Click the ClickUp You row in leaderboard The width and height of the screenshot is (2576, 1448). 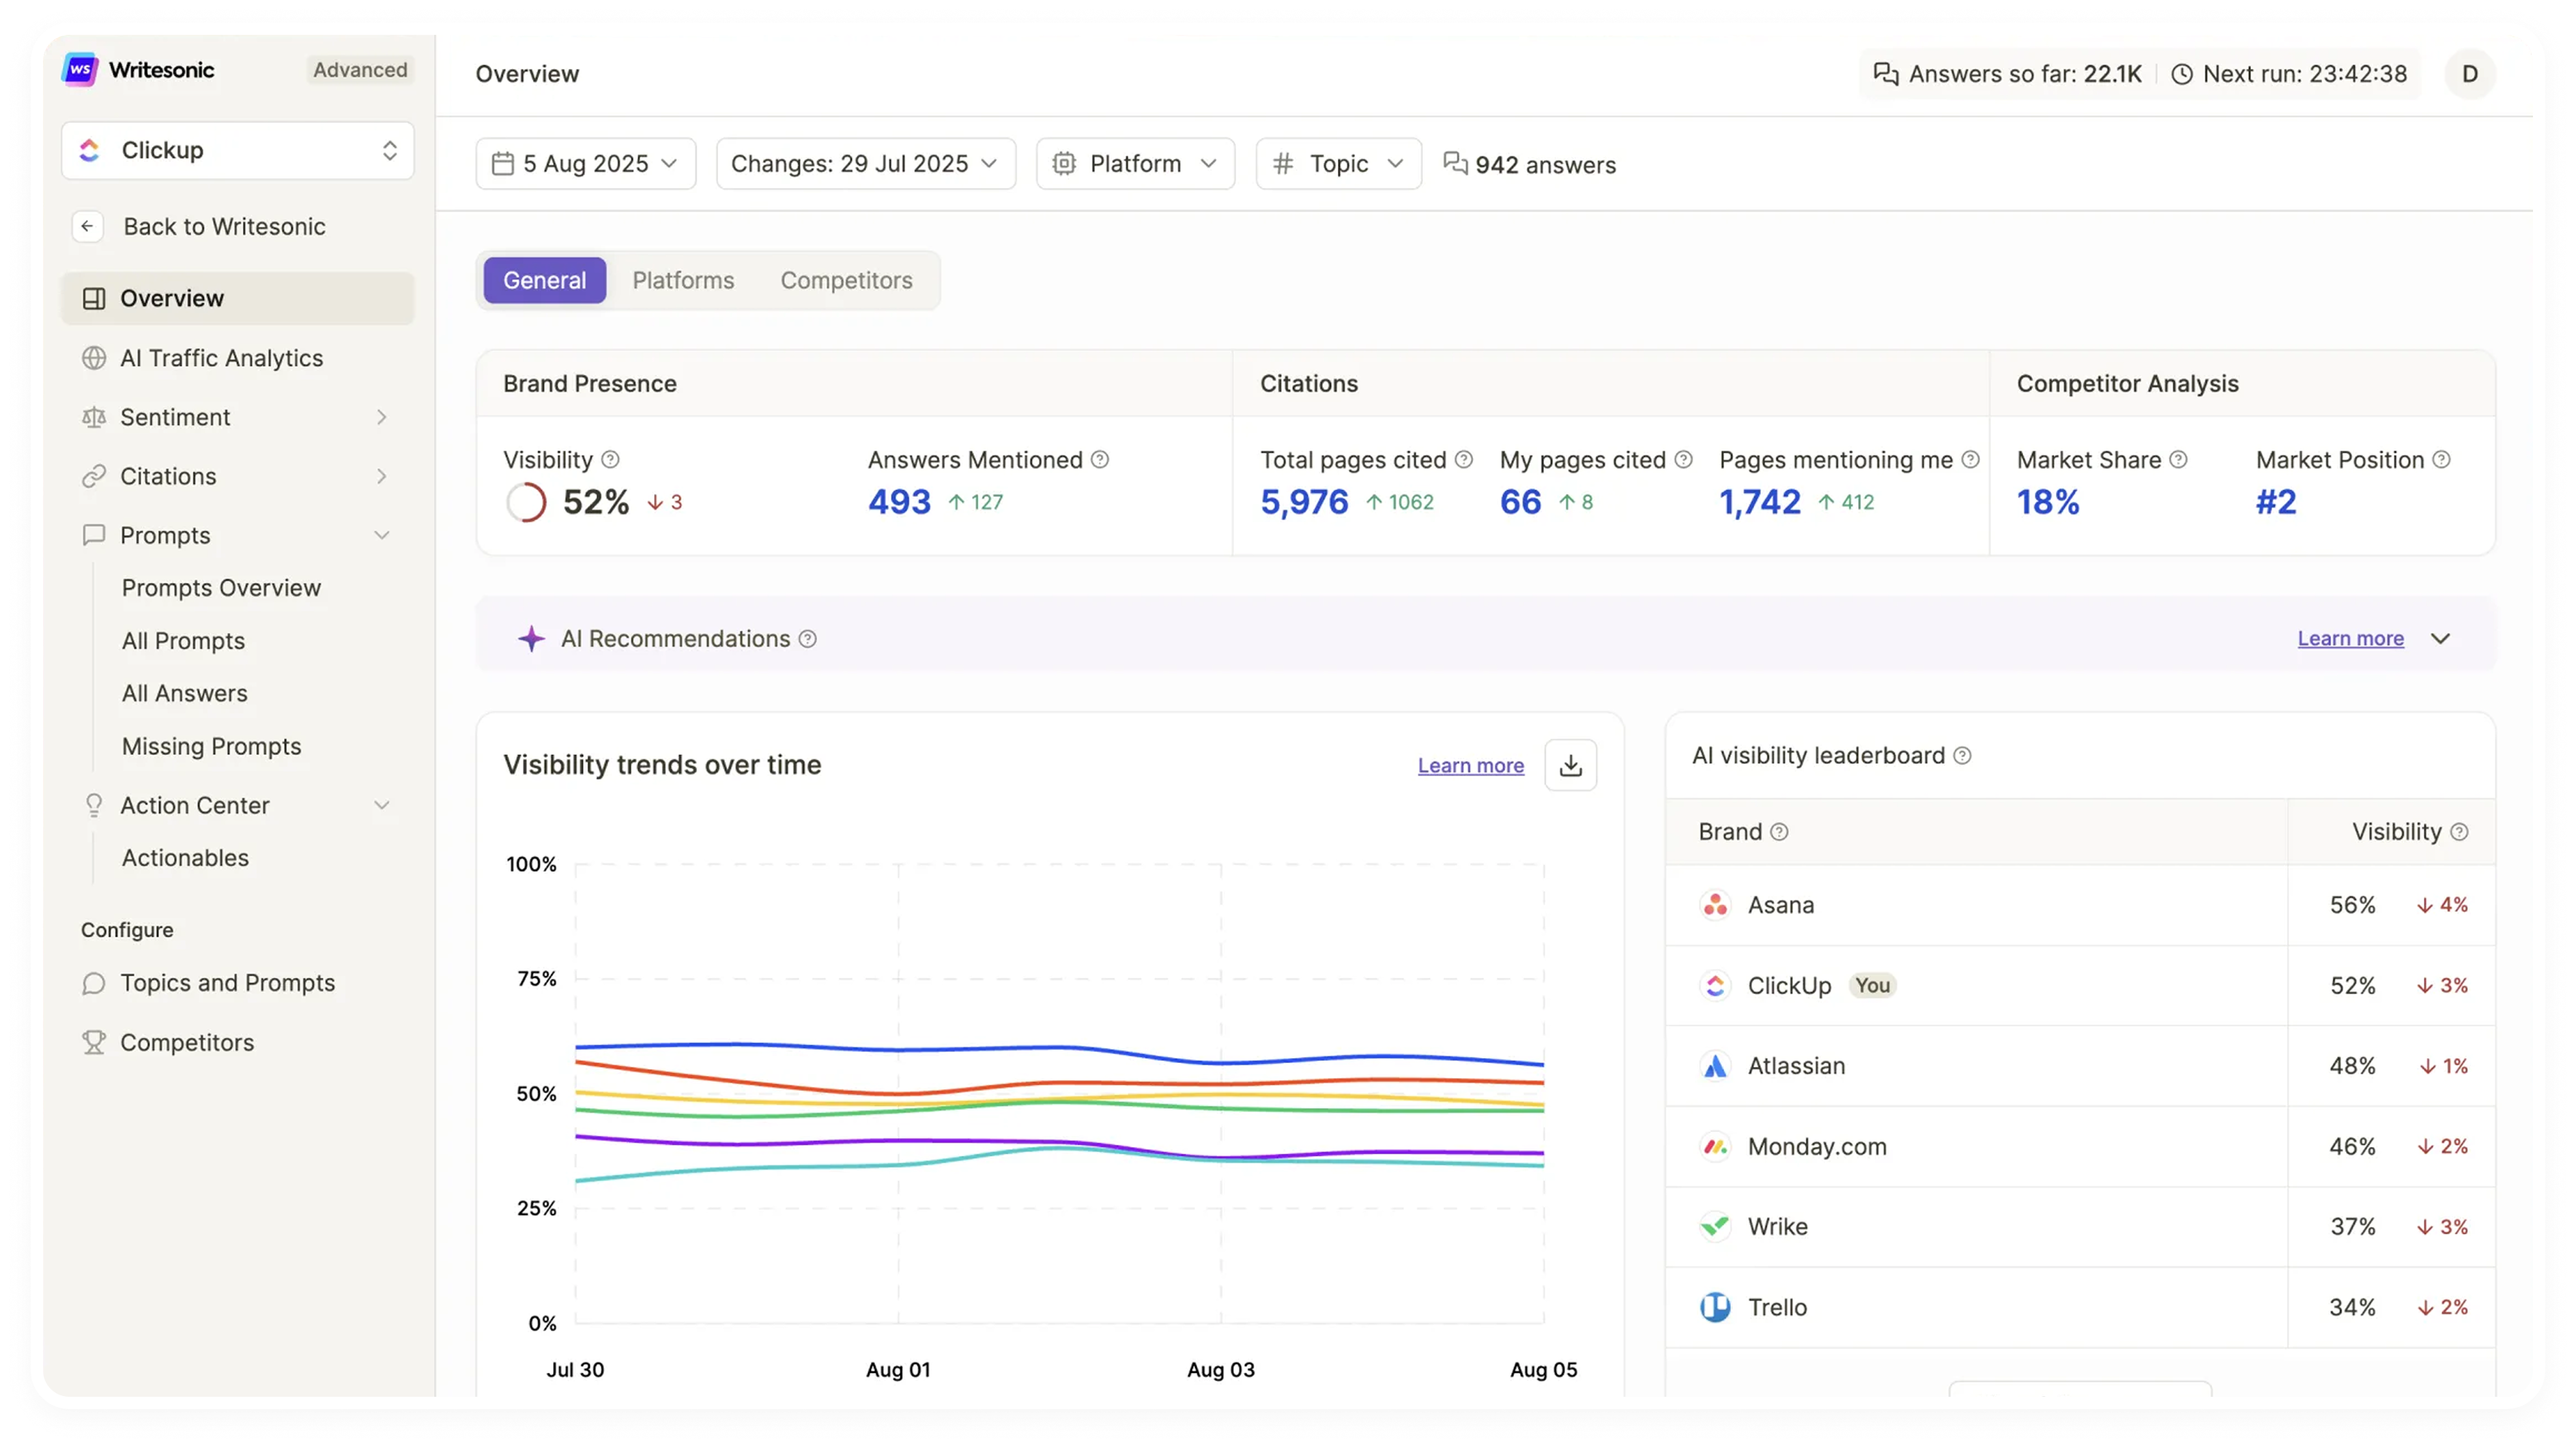pos(2080,986)
